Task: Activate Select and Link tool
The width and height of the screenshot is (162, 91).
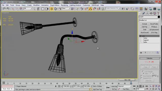Action: 13,9
